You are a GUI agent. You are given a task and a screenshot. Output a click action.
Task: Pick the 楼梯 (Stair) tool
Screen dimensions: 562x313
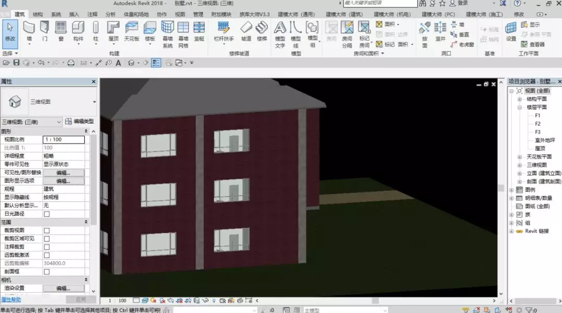coord(261,31)
